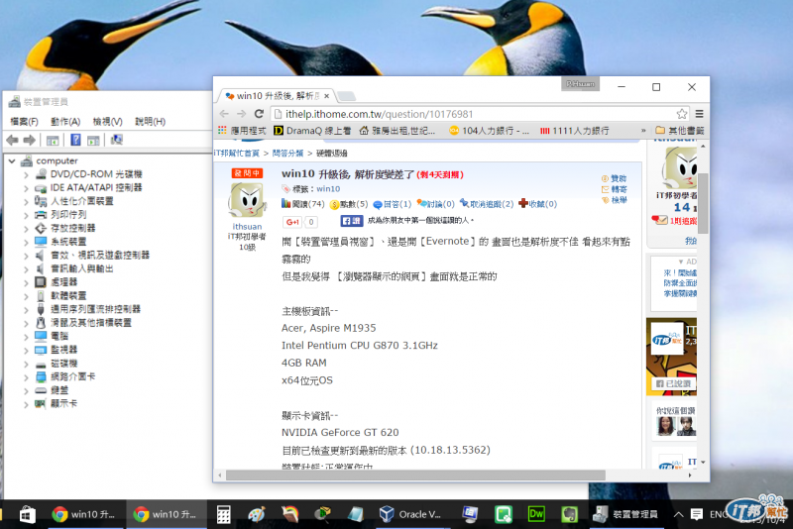Open DramaQ 線上看 bookmark
The image size is (793, 529).
[312, 131]
